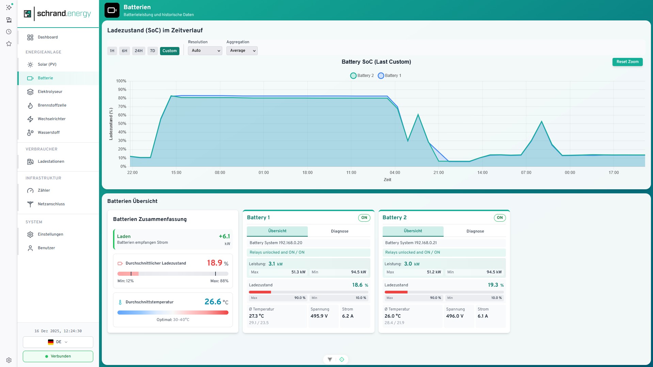Viewport: 653px width, 367px height.
Task: Click the Brennstoffzelle flame icon
Action: click(x=30, y=105)
